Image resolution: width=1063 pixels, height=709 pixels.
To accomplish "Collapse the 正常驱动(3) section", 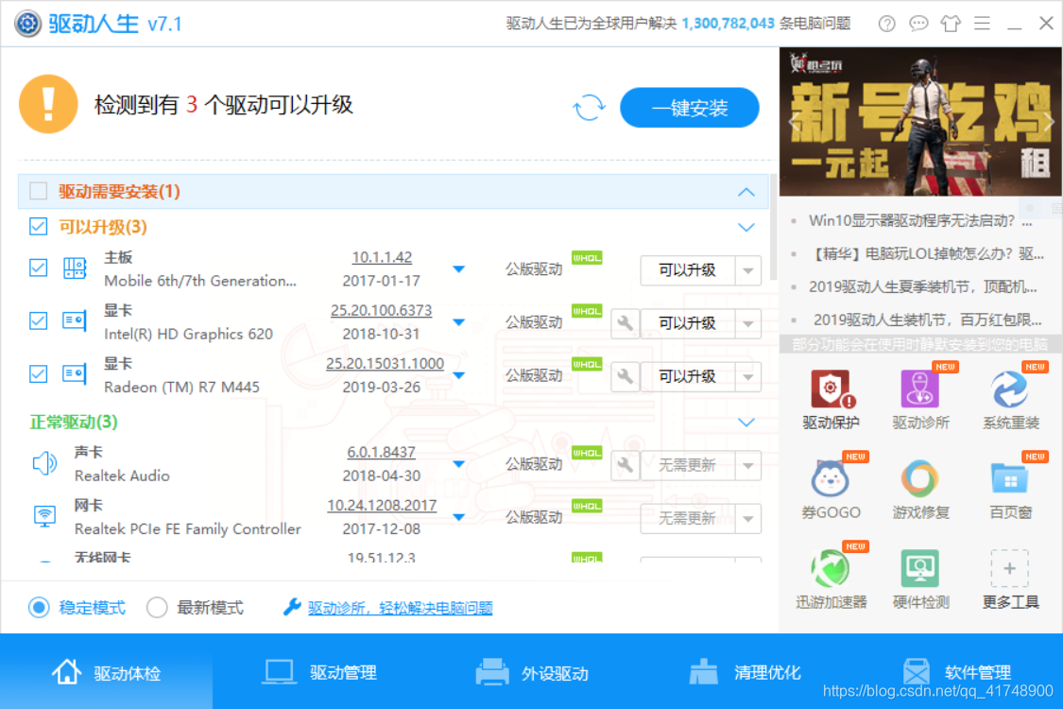I will pyautogui.click(x=746, y=422).
